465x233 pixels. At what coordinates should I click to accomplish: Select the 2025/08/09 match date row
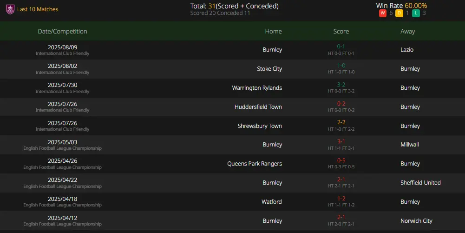pyautogui.click(x=232, y=50)
